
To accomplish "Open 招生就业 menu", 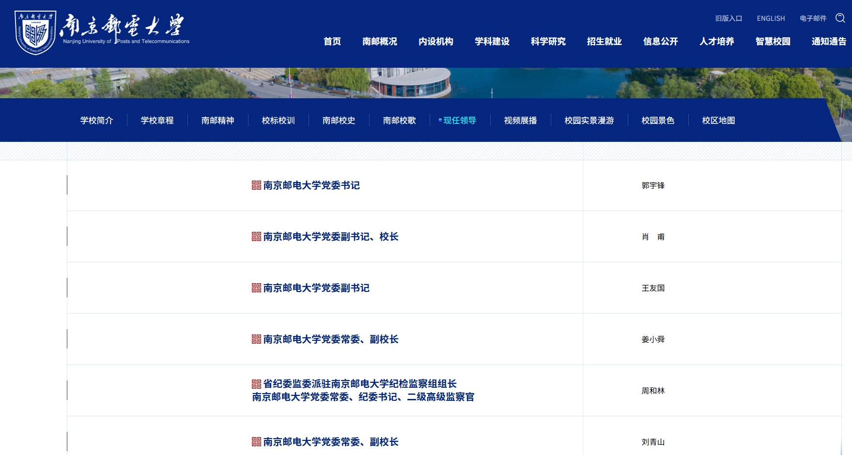I will [604, 42].
